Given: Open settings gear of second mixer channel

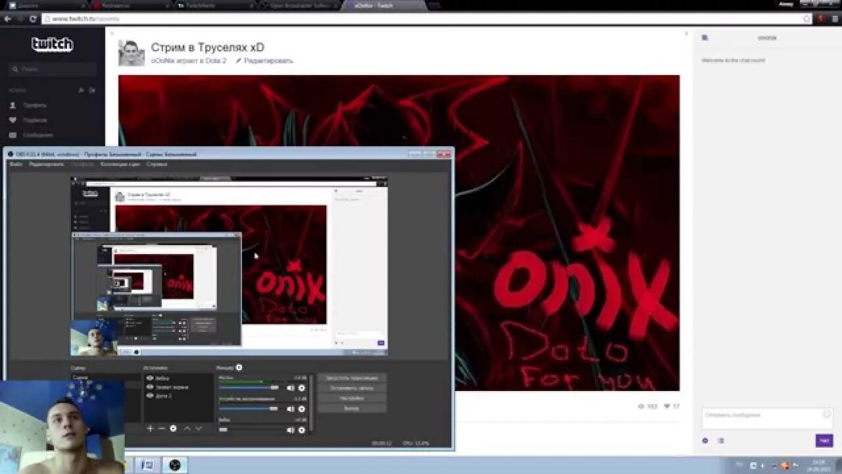Looking at the screenshot, I should pyautogui.click(x=302, y=409).
